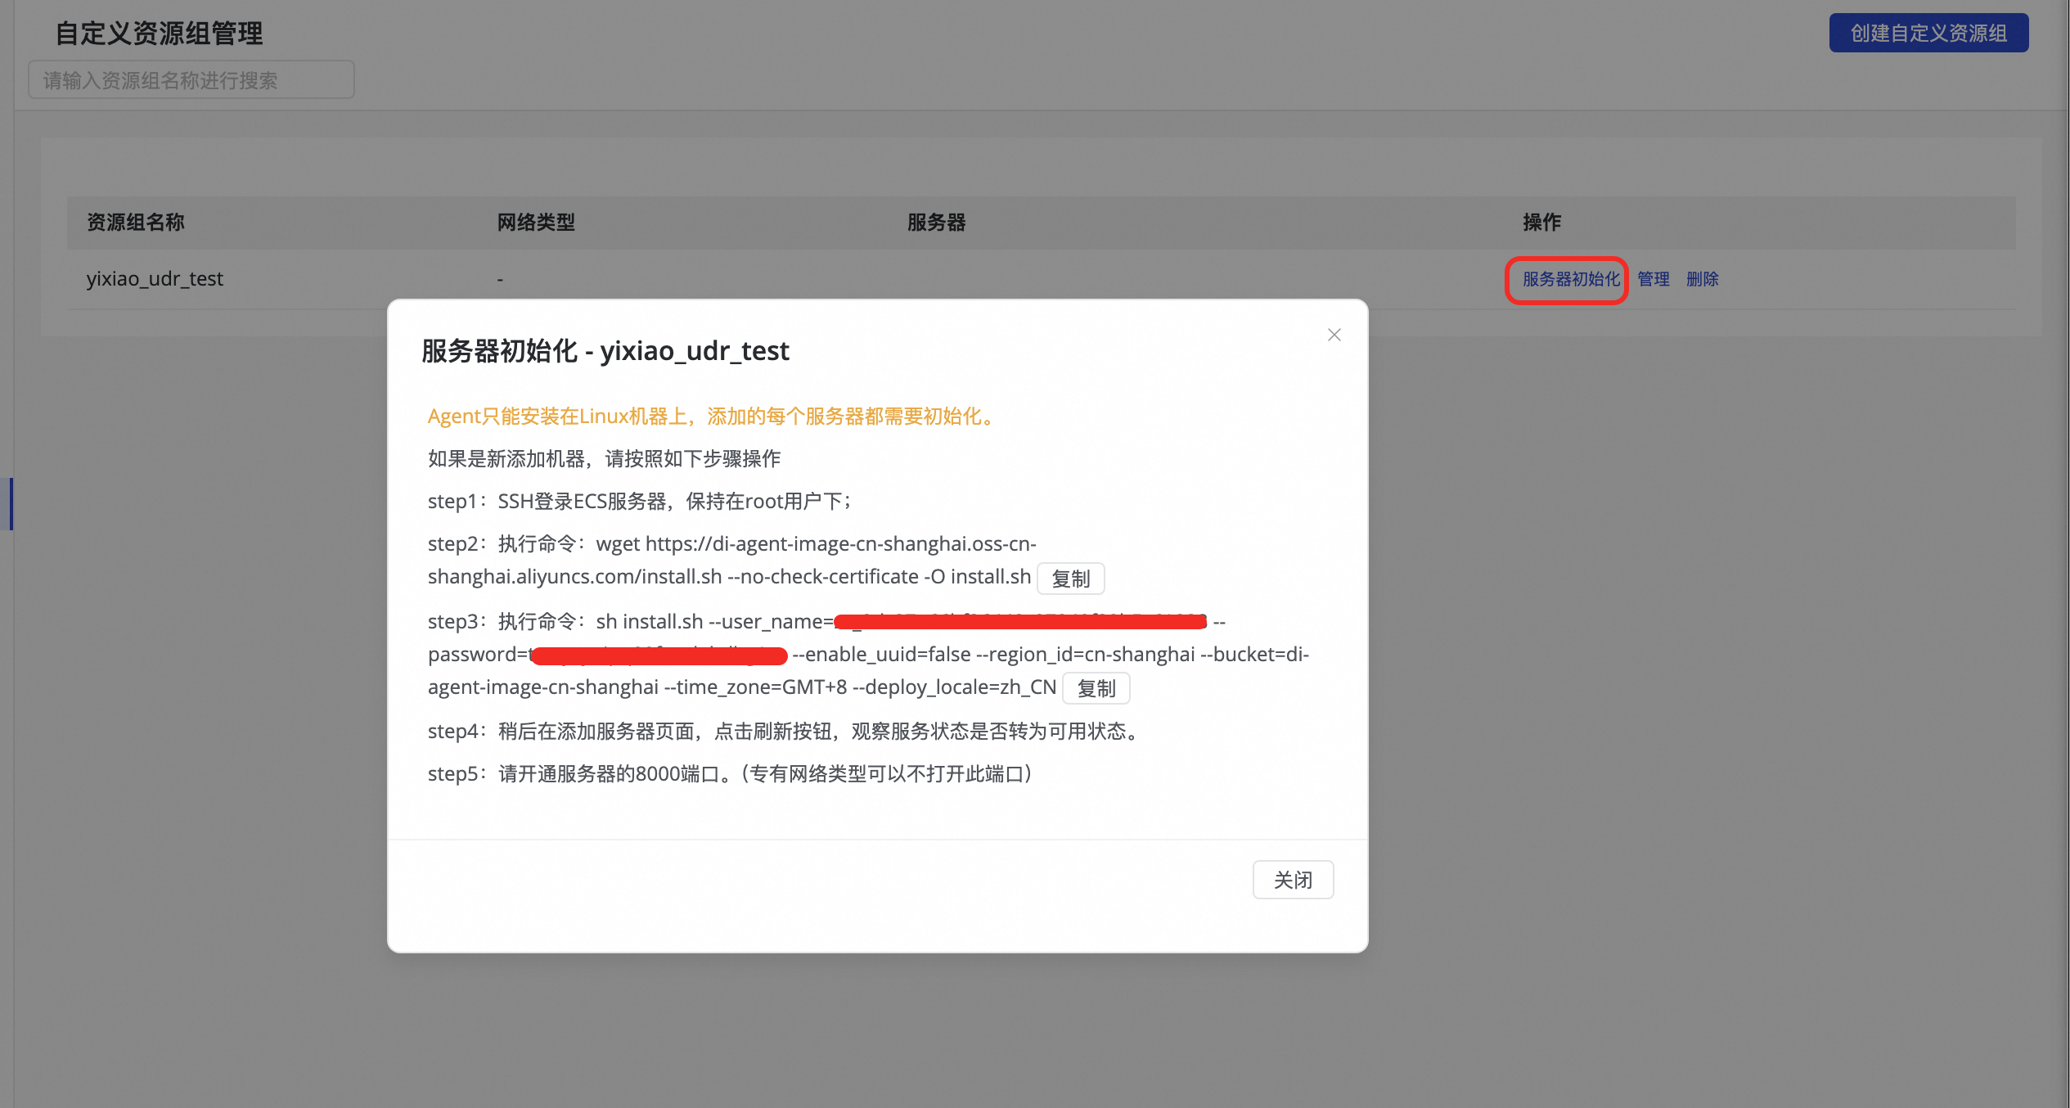Click the 服务器 column header
This screenshot has height=1108, width=2070.
936,222
